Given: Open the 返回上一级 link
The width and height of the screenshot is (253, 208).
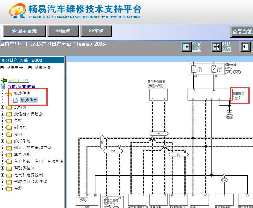Looking at the screenshot, I should pyautogui.click(x=18, y=80).
